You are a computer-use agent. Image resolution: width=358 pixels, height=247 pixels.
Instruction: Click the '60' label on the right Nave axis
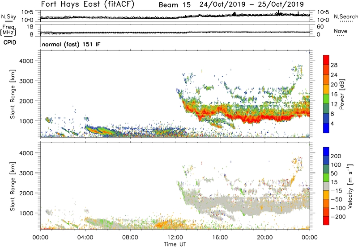(x=320, y=27)
